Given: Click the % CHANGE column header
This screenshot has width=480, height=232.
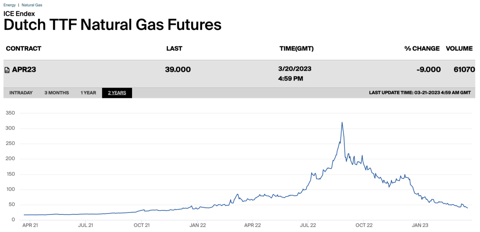Looking at the screenshot, I should (x=422, y=49).
